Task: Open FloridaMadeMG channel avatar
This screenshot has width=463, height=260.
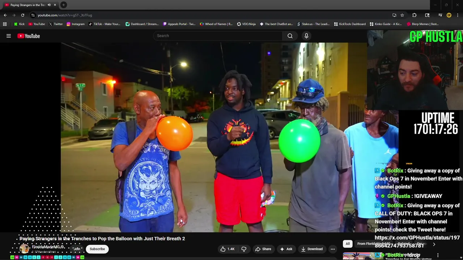Action: (x=24, y=248)
